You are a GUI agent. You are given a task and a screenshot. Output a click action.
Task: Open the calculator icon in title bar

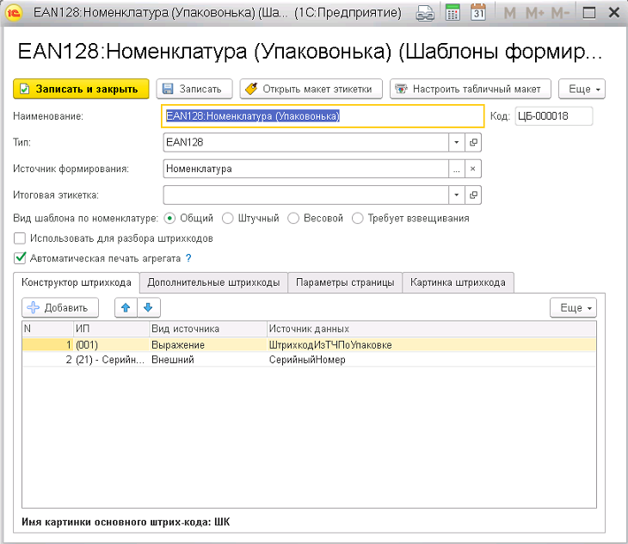point(453,13)
